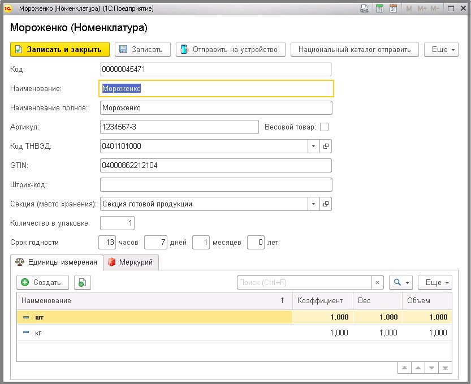Click the Коэффициент column header
Viewport: 471px width, 384px height.
323,300
